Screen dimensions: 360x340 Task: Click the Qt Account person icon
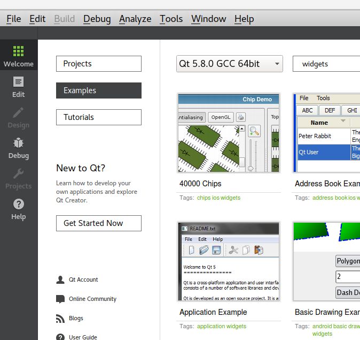60,279
